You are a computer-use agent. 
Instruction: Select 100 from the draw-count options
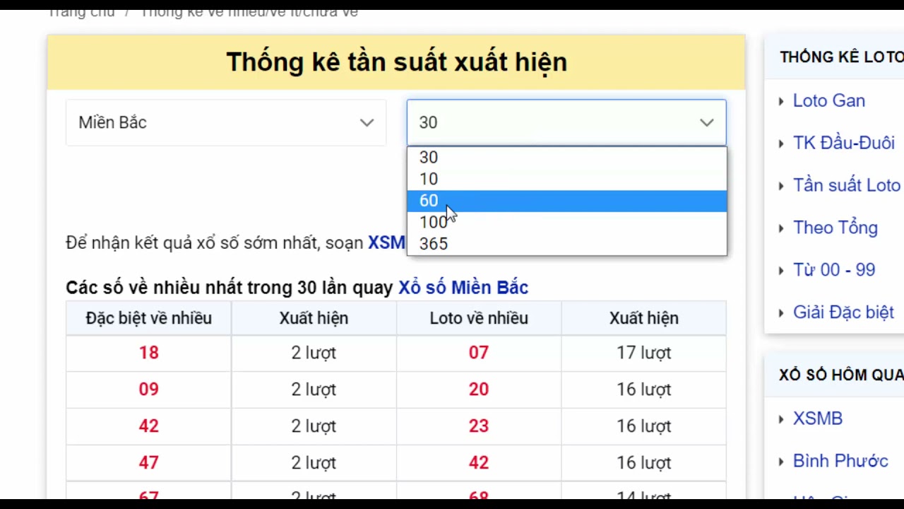tap(433, 222)
